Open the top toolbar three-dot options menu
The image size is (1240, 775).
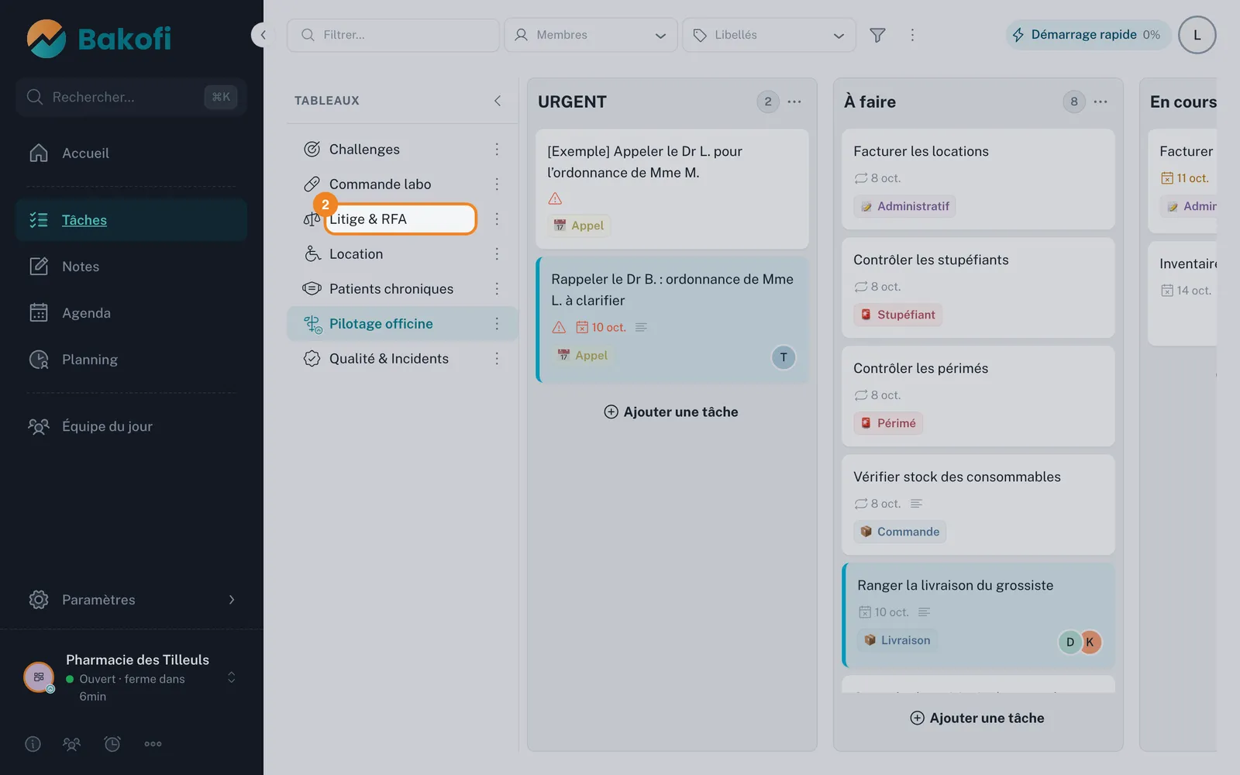click(912, 35)
